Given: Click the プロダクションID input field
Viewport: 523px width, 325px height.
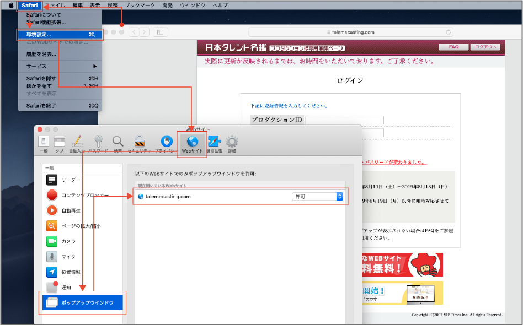Looking at the screenshot, I should pyautogui.click(x=344, y=120).
